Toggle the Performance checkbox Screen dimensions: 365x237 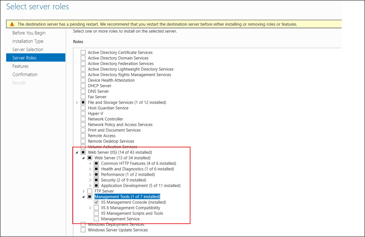pyautogui.click(x=96, y=175)
